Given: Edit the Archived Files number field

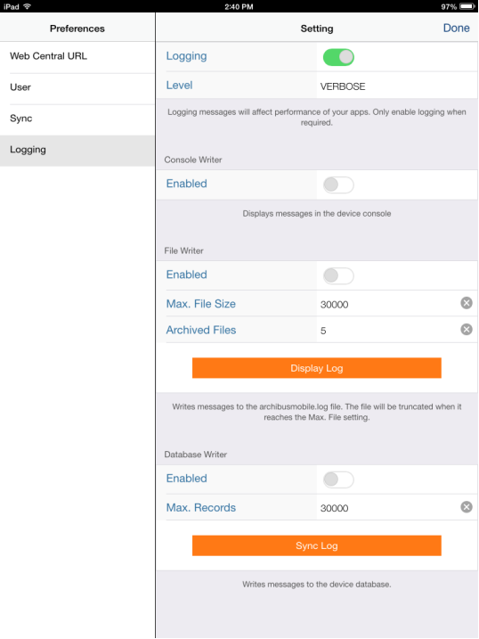Looking at the screenshot, I should coord(388,330).
